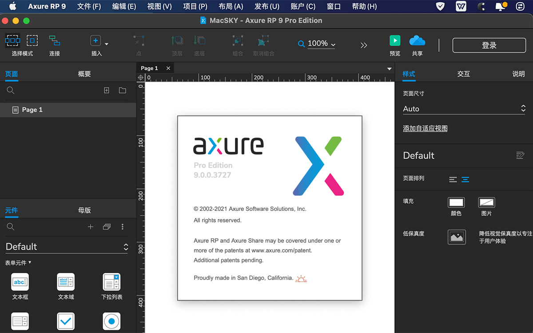
Task: Click the add folder icon
Action: 123,91
